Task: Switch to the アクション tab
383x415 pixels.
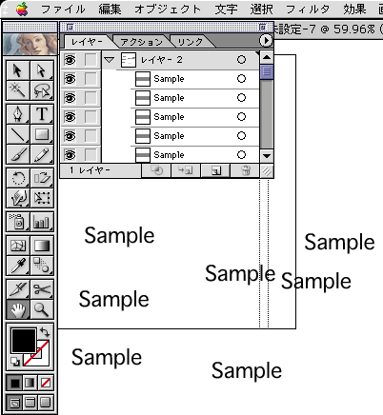Action: coord(142,42)
